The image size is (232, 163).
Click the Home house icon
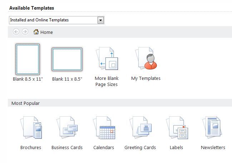[x=36, y=32]
